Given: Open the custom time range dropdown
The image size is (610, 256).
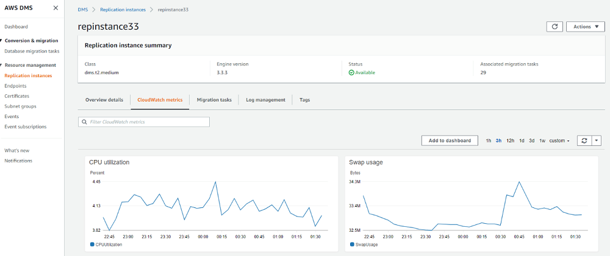Looking at the screenshot, I should pyautogui.click(x=559, y=140).
